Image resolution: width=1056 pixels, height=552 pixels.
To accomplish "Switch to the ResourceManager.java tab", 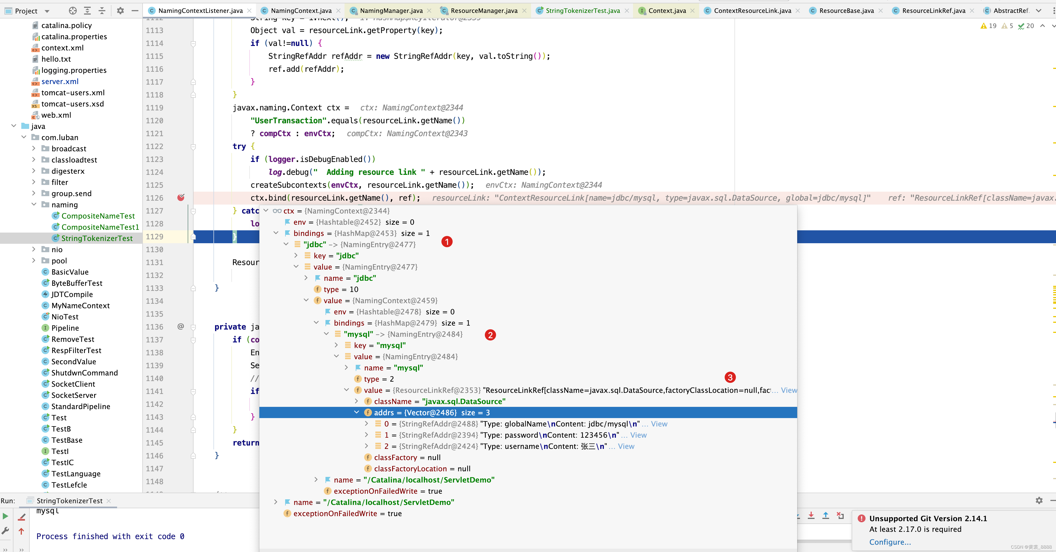I will [x=484, y=11].
